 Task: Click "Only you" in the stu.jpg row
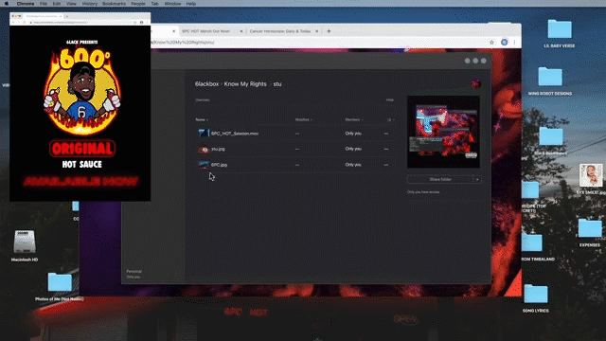[353, 149]
